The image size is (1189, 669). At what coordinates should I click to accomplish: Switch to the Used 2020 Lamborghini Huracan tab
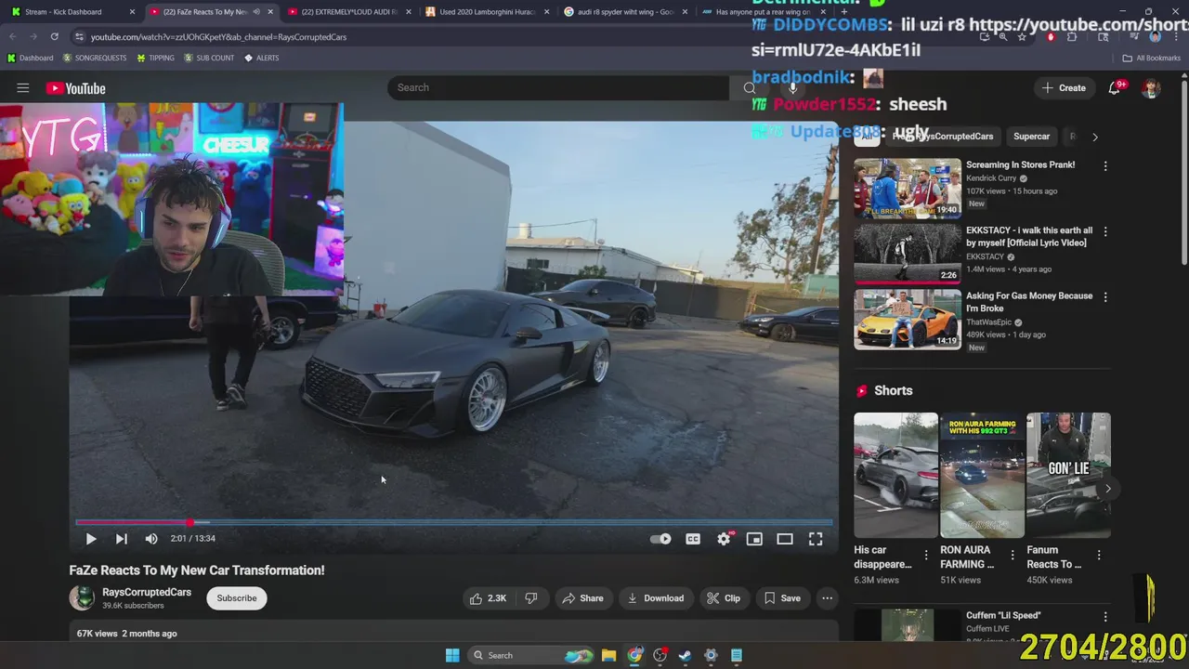pyautogui.click(x=487, y=12)
